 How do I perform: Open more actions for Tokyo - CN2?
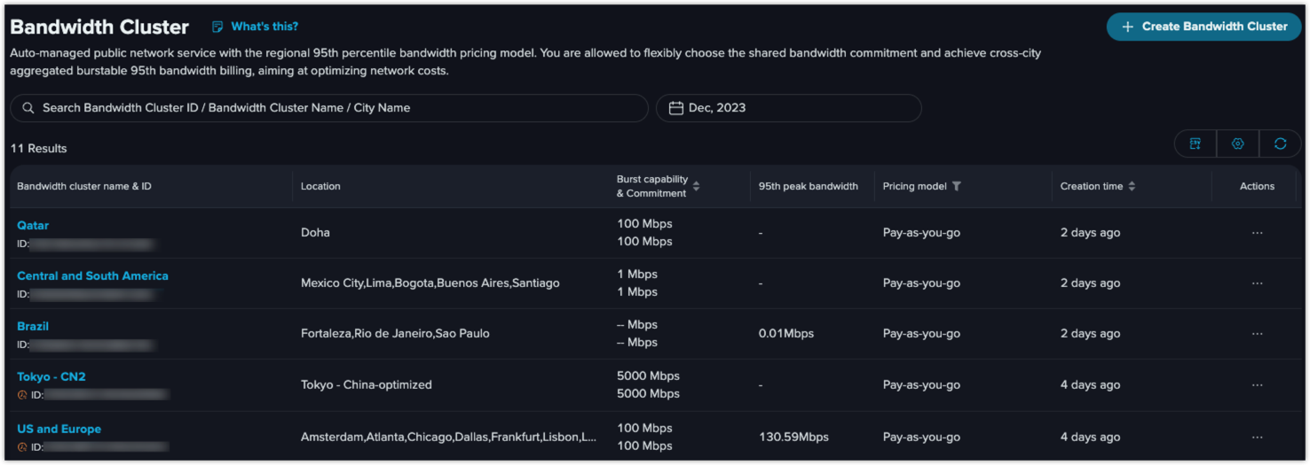[1257, 385]
